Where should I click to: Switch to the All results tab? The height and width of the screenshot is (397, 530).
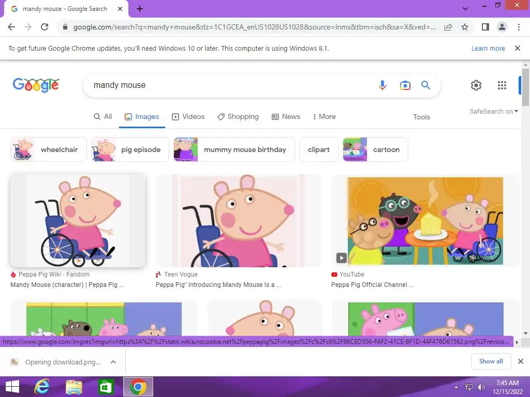(x=103, y=116)
